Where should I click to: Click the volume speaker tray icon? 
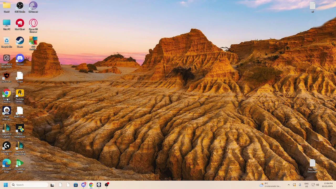(x=317, y=185)
